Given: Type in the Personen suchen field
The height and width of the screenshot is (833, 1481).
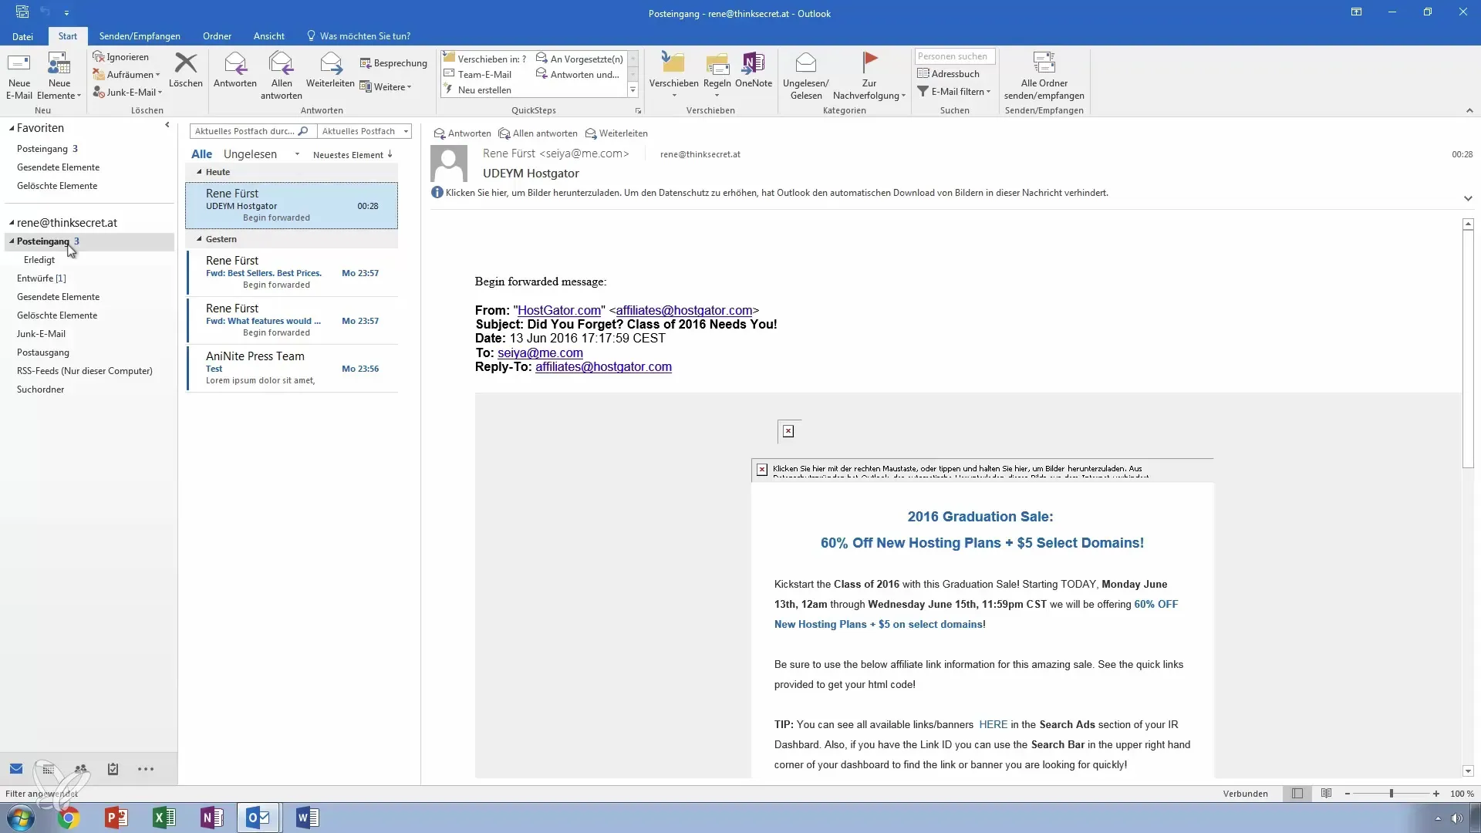Looking at the screenshot, I should click(955, 56).
